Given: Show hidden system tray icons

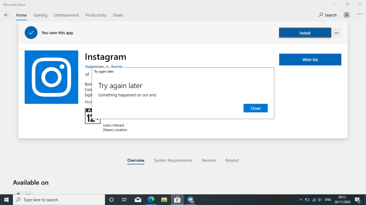Looking at the screenshot, I should tap(301, 200).
